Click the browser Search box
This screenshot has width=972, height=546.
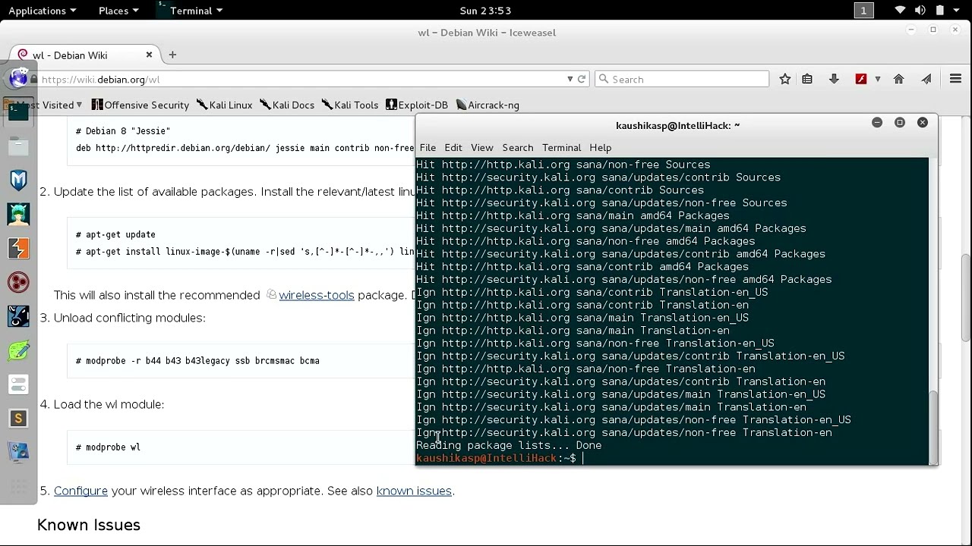(x=682, y=79)
